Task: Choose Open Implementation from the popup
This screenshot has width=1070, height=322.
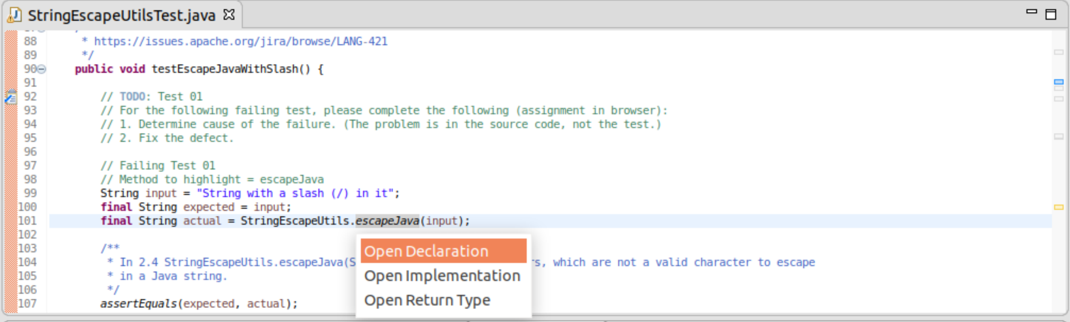Action: 442,276
